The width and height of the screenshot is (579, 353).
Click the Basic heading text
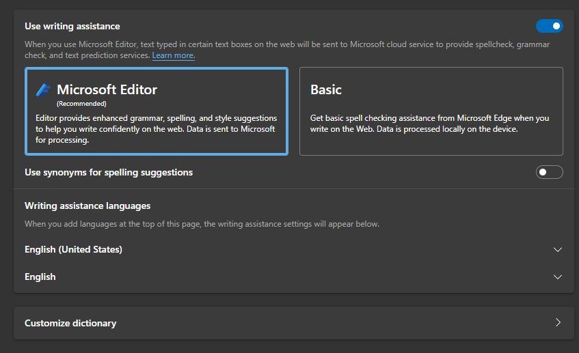pos(325,89)
